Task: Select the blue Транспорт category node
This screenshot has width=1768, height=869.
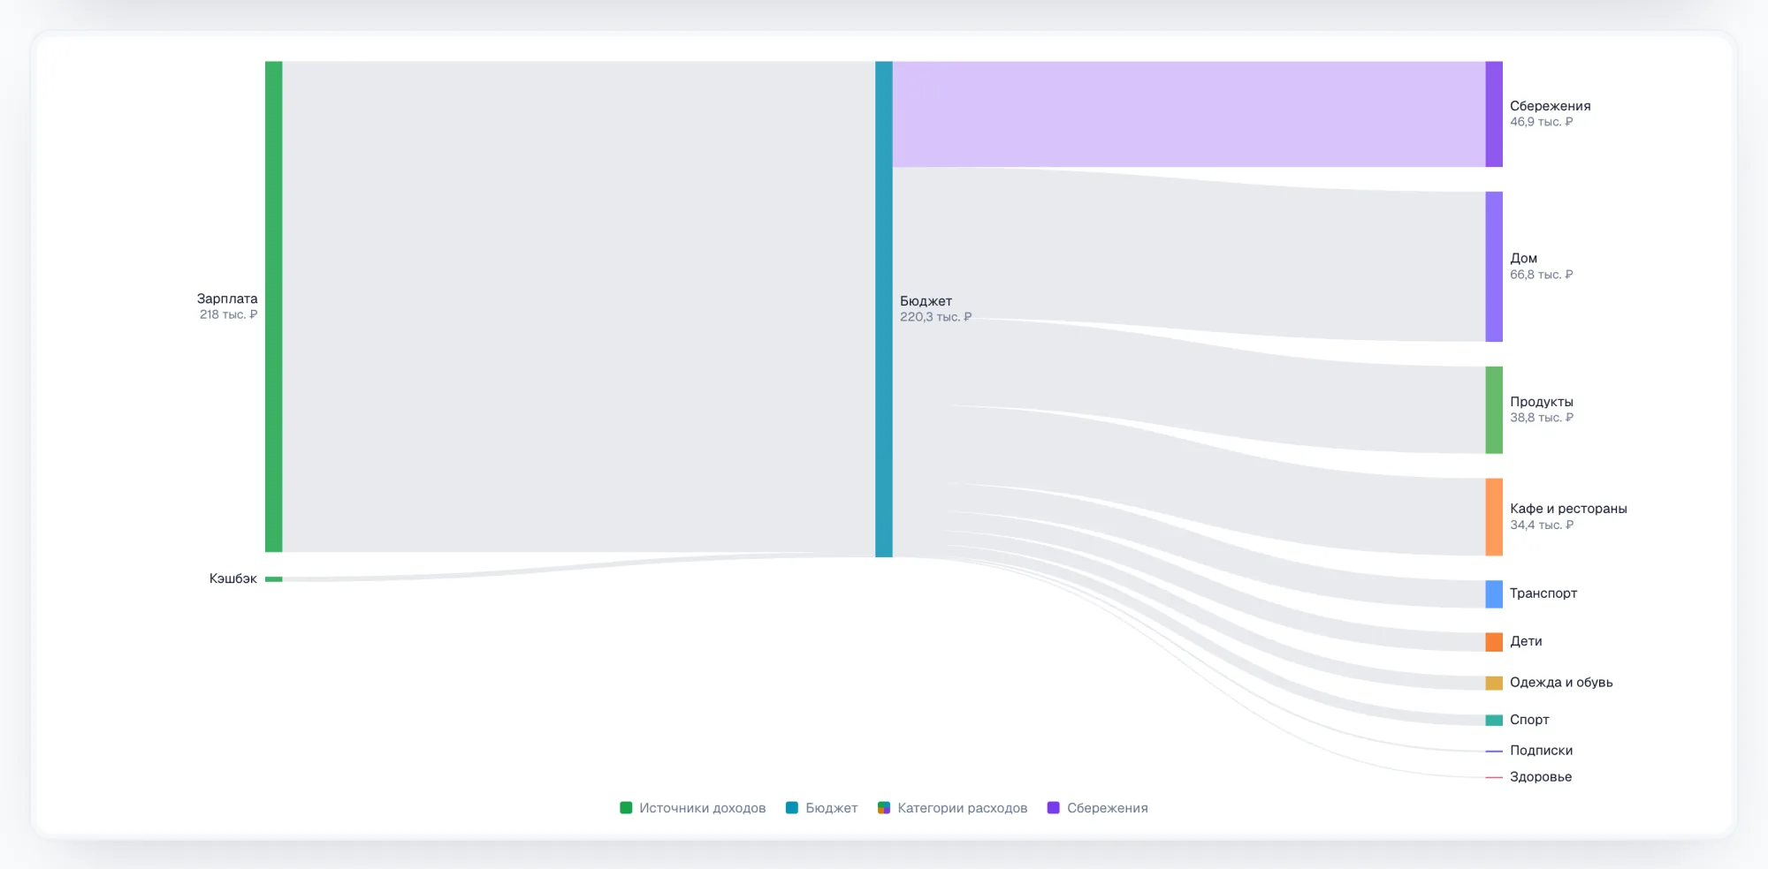Action: (x=1494, y=594)
